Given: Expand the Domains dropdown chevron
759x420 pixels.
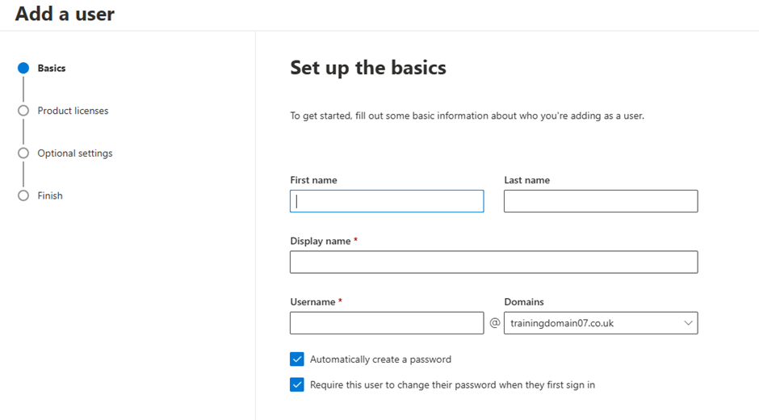Looking at the screenshot, I should point(688,323).
